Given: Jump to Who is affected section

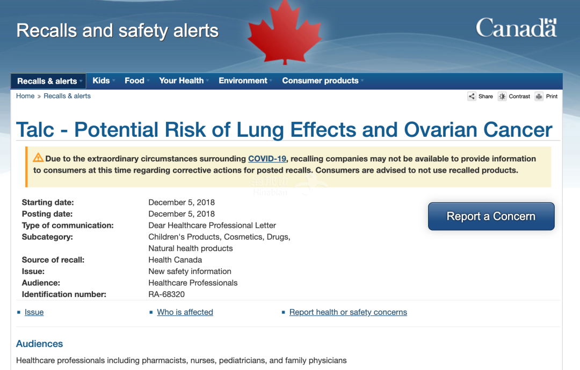Looking at the screenshot, I should pyautogui.click(x=185, y=312).
